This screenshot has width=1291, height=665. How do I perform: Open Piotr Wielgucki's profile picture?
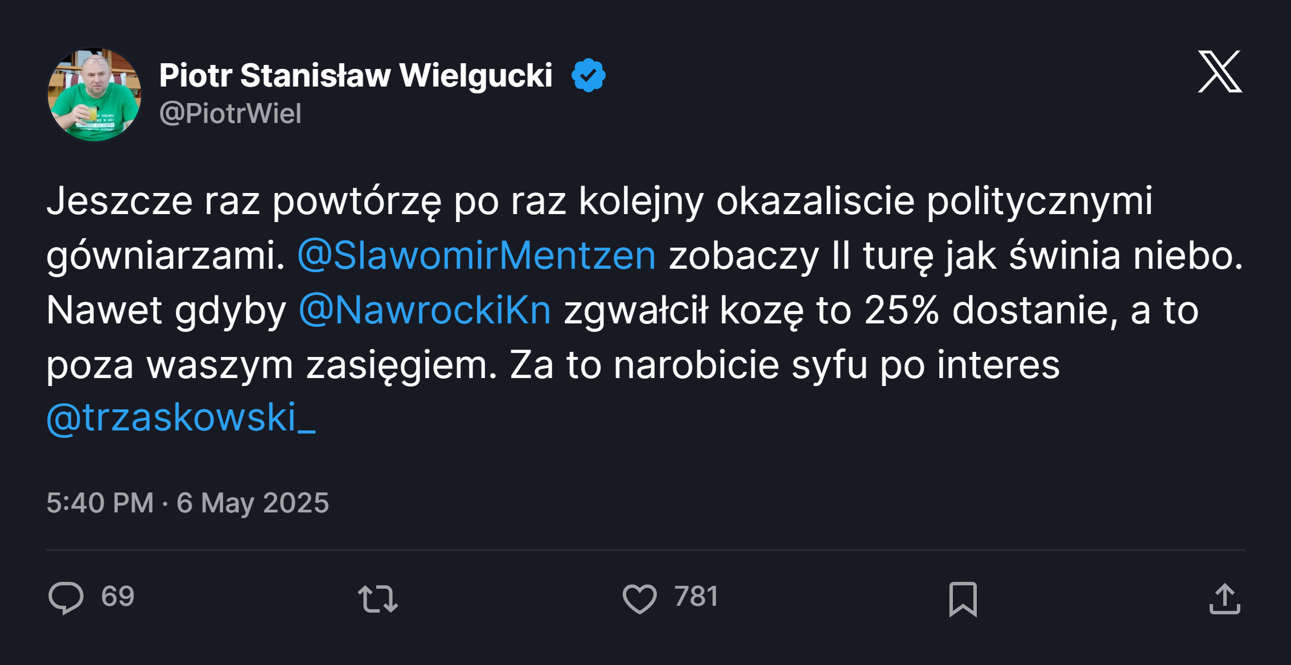coord(94,95)
